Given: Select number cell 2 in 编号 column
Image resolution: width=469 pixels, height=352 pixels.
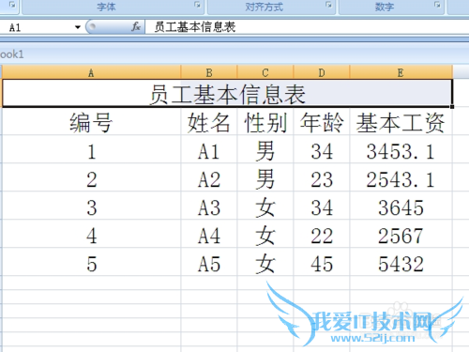Looking at the screenshot, I should point(91,177).
